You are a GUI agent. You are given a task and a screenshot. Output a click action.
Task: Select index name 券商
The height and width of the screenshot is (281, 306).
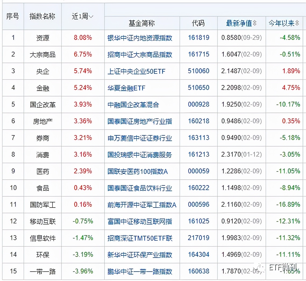click(x=43, y=138)
